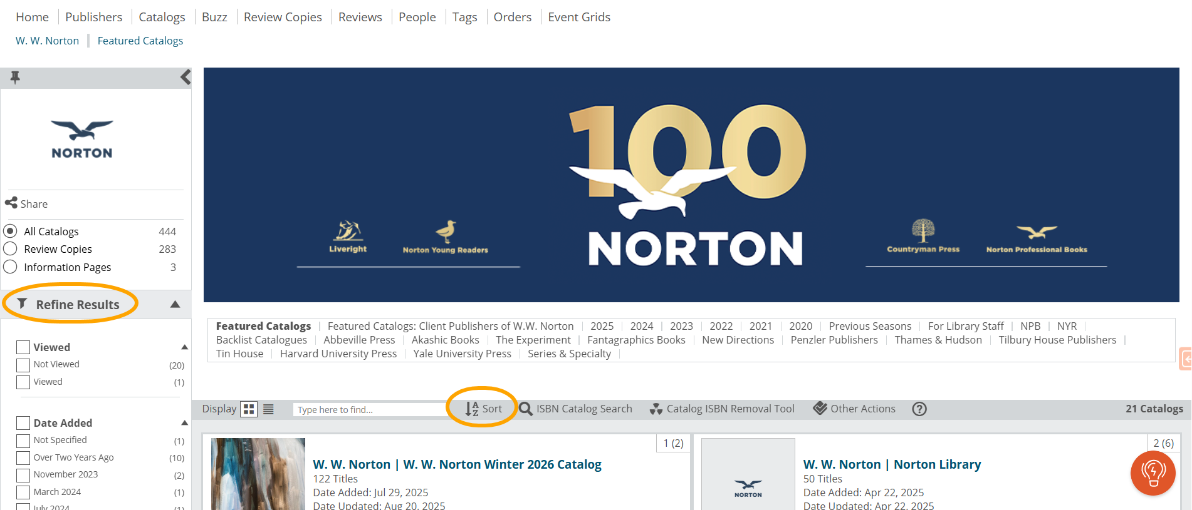Check the Over Two Years Ago filter
Viewport: 1192px width, 510px height.
tap(23, 458)
